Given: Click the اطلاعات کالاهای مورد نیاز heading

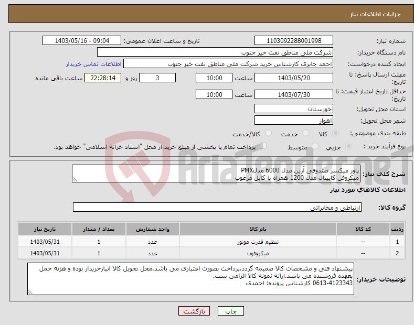Looking at the screenshot, I should click(367, 190).
